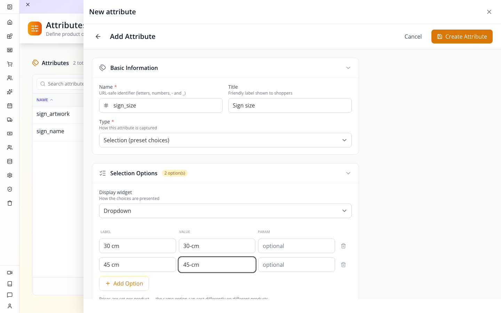Click the Add Option button
Viewport: 501px width, 313px height.
124,283
